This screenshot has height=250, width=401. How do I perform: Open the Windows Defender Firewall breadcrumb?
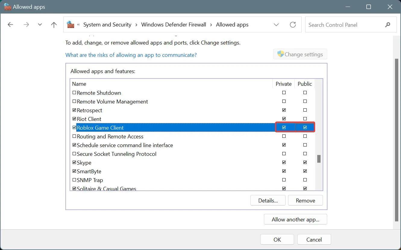174,25
